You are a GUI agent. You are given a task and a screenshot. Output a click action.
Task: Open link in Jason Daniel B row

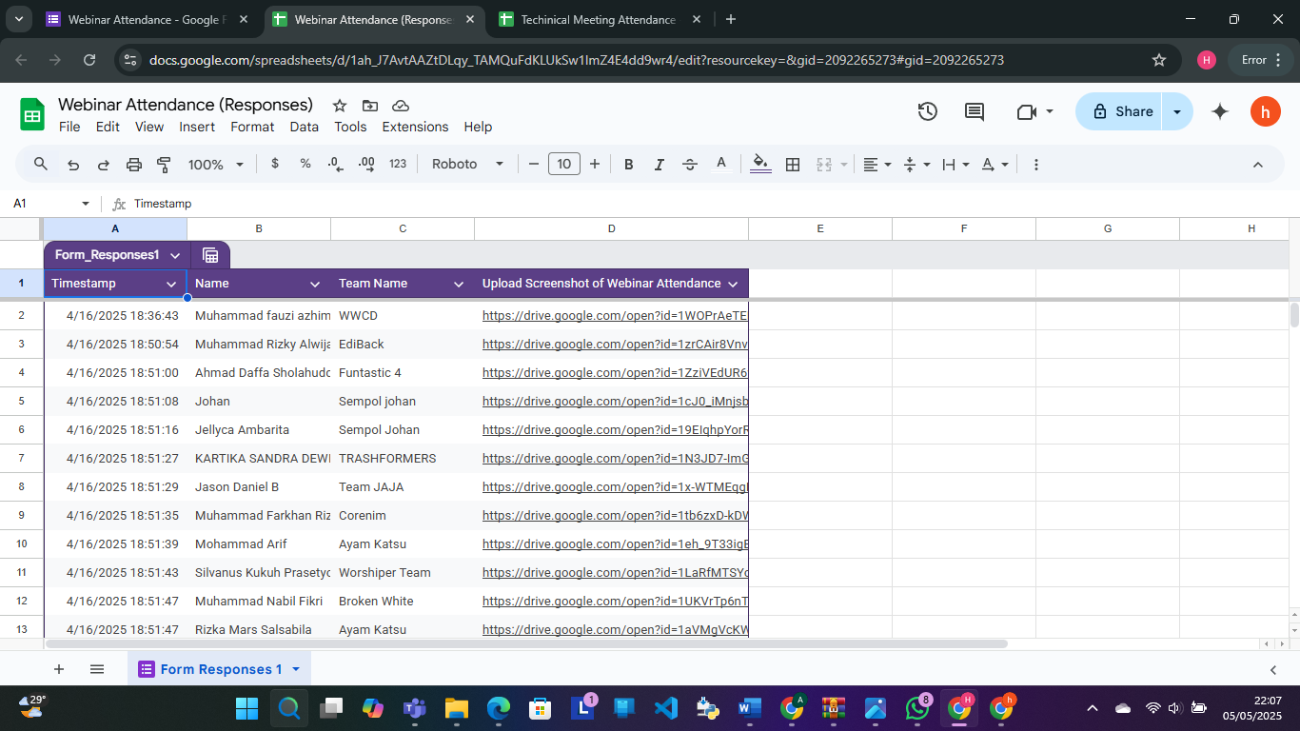[615, 486]
